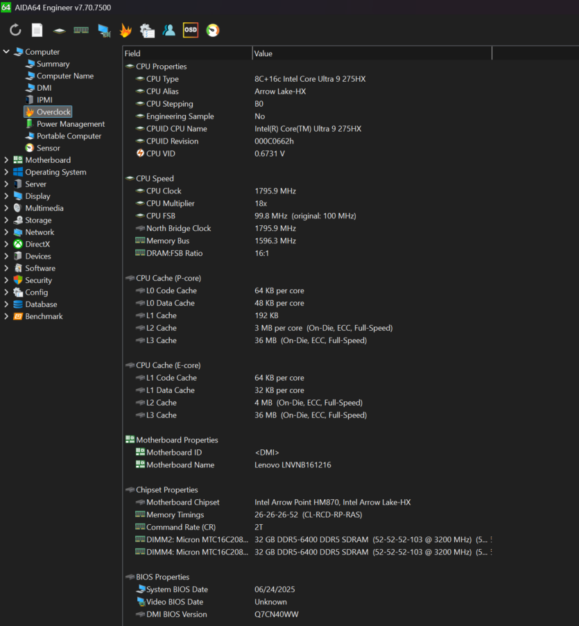Select the DRAM:FSB Ratio row
The image size is (579, 626).
click(x=309, y=253)
